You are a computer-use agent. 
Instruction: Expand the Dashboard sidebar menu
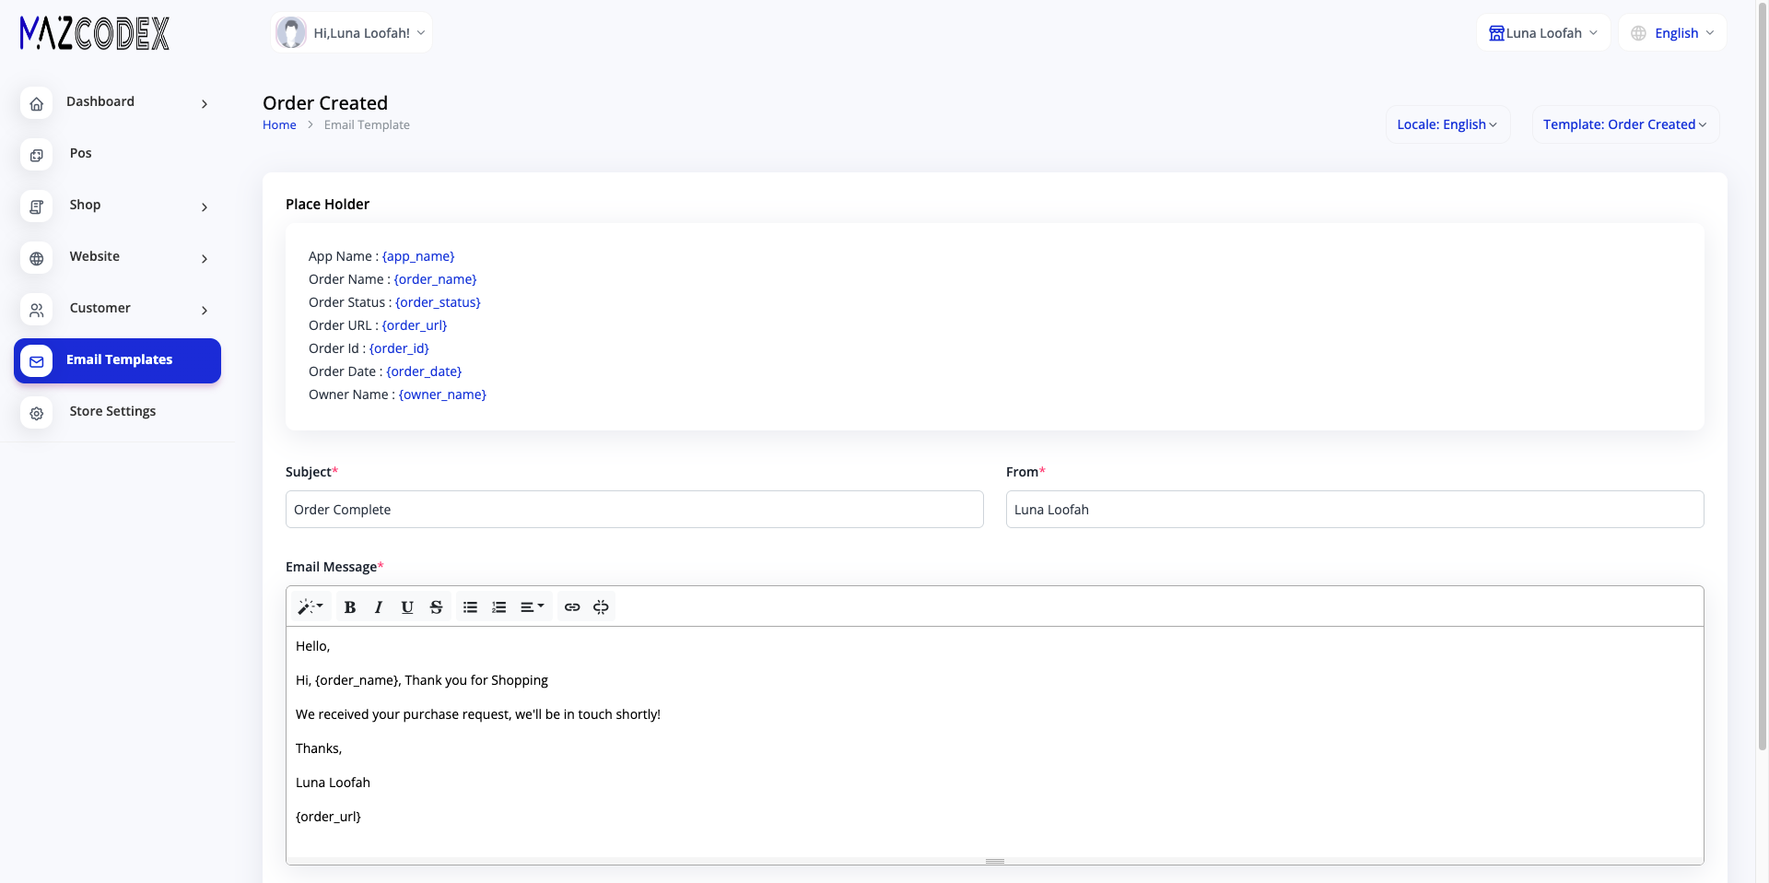pos(118,102)
